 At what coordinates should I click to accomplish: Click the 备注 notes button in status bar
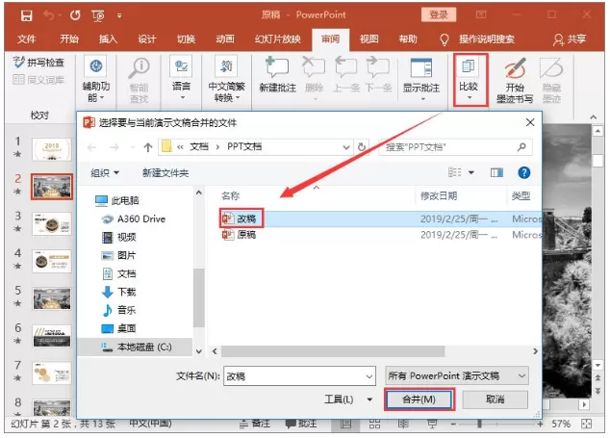[255, 424]
